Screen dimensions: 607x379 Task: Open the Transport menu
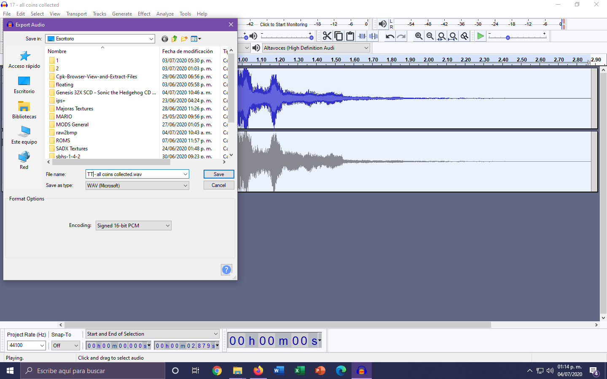click(76, 13)
